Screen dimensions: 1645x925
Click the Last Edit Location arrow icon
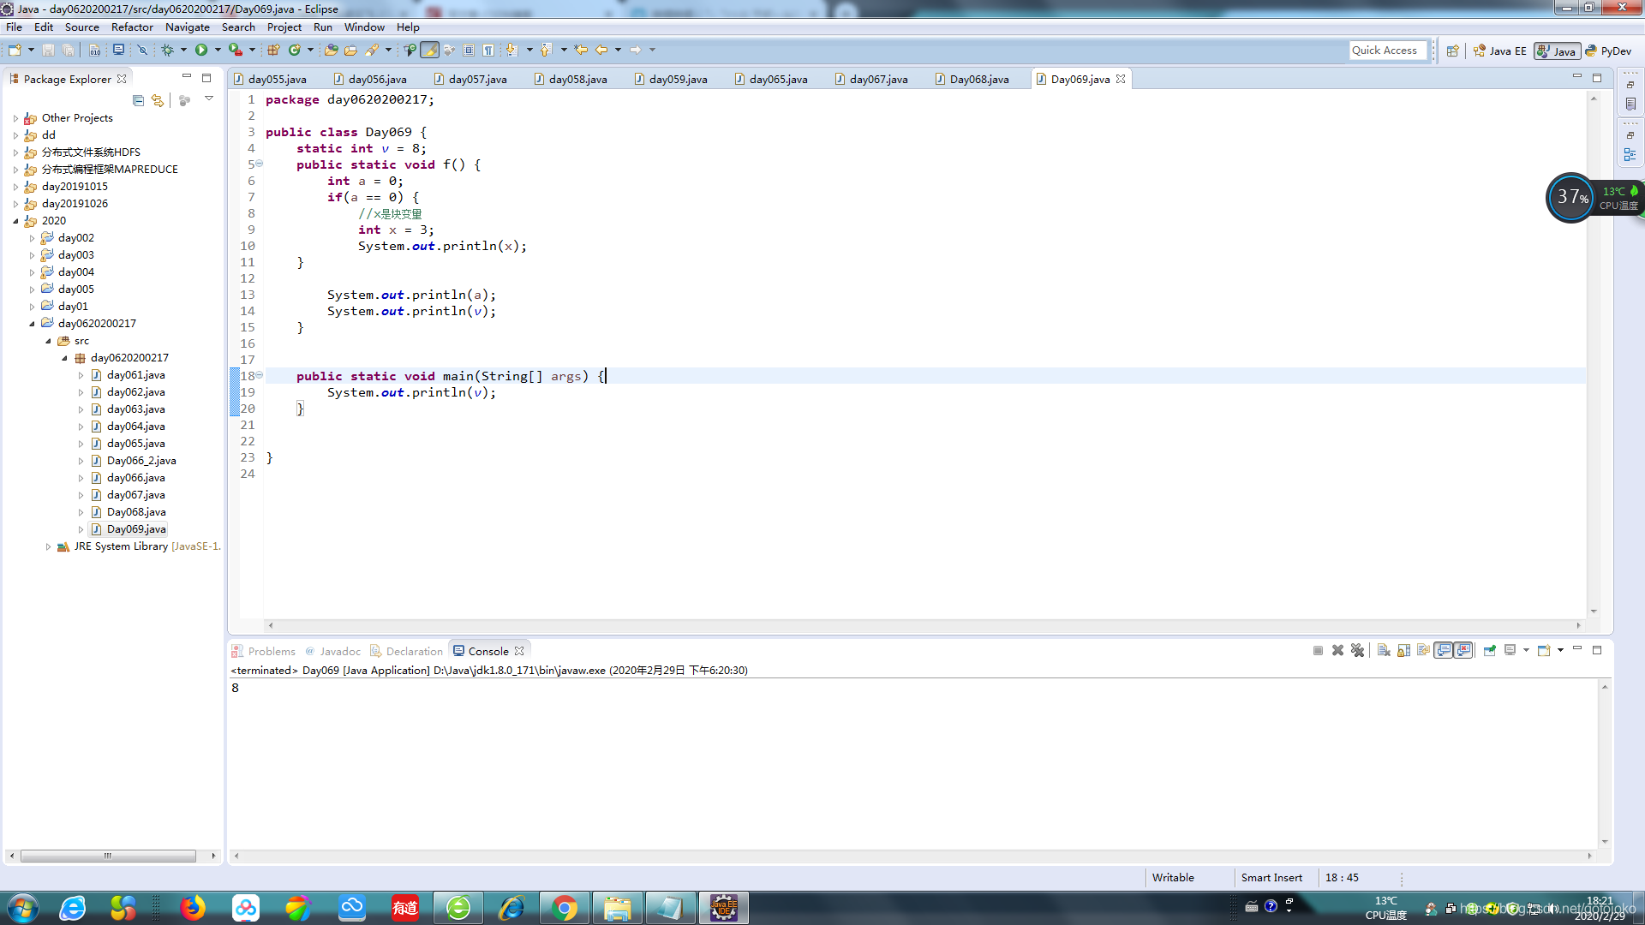pyautogui.click(x=581, y=51)
